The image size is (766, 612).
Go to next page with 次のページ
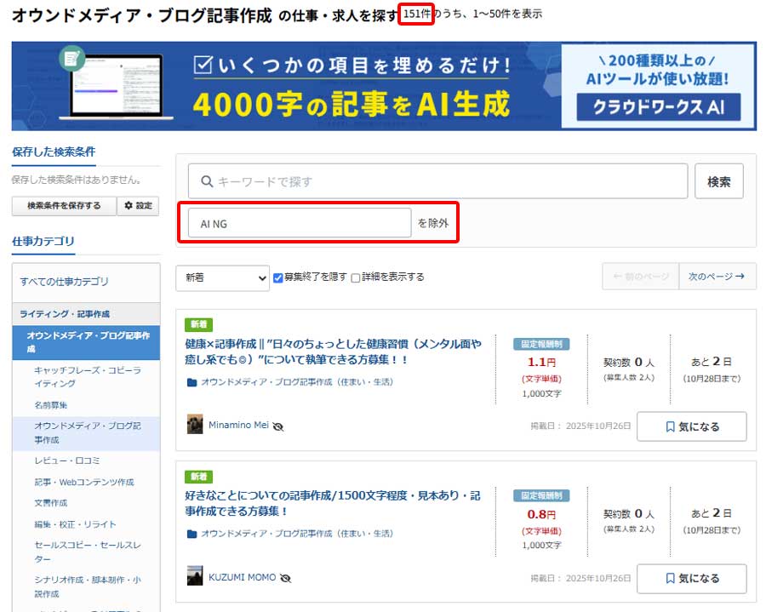coord(717,277)
